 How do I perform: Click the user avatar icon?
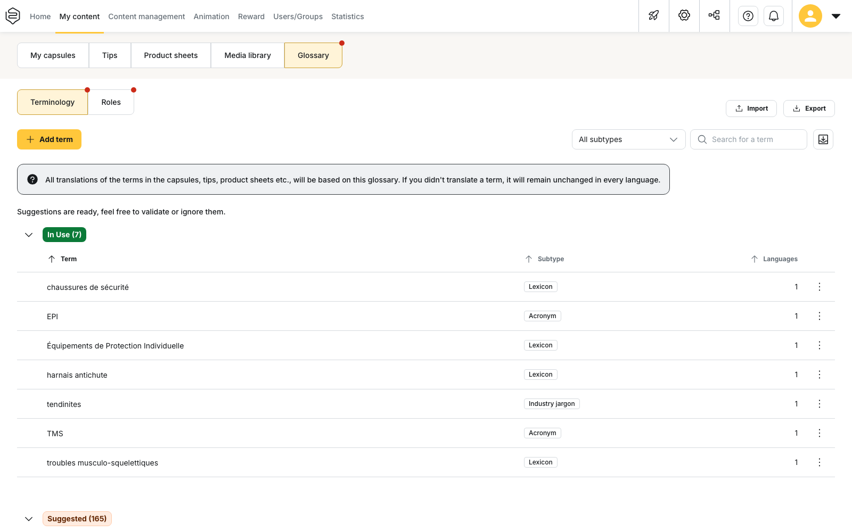[810, 16]
